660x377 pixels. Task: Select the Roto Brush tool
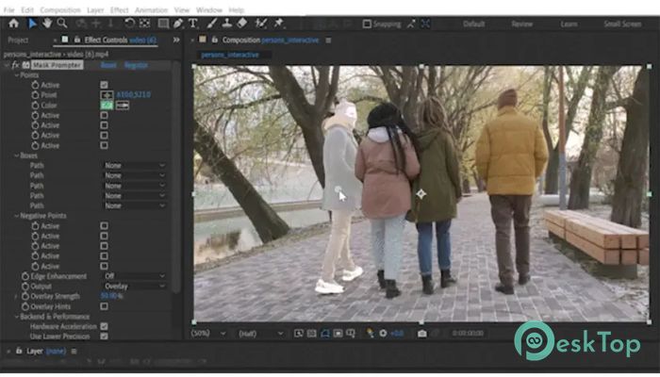click(x=260, y=24)
